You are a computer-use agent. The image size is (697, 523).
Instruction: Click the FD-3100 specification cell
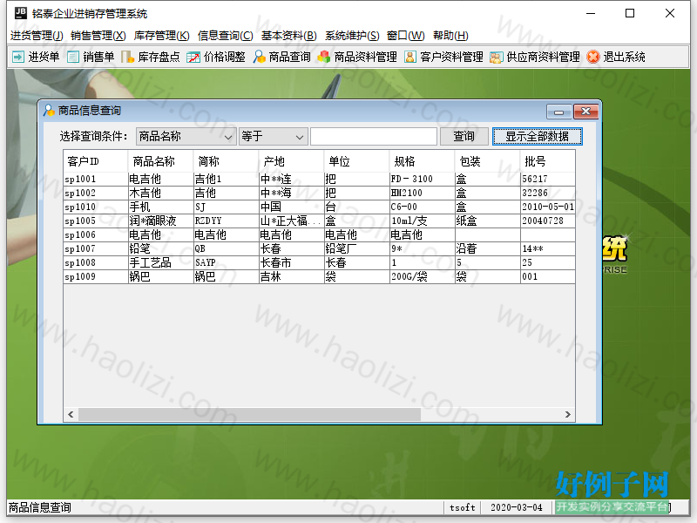[423, 179]
